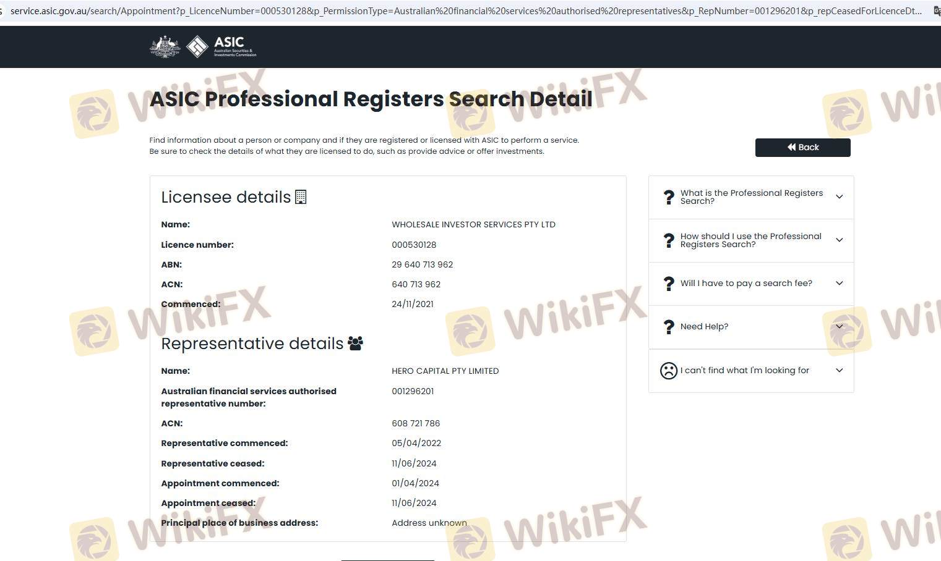Select licensee ACN value '640 713 962'
Image resolution: width=941 pixels, height=561 pixels.
(x=416, y=285)
